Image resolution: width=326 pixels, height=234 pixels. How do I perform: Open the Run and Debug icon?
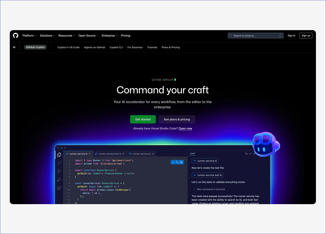point(59,180)
